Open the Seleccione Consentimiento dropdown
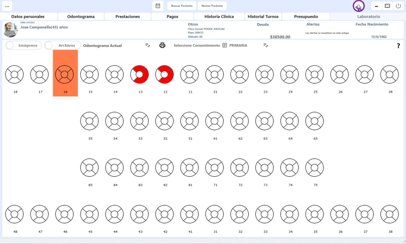Screen dimensions: 406x244 (197, 46)
